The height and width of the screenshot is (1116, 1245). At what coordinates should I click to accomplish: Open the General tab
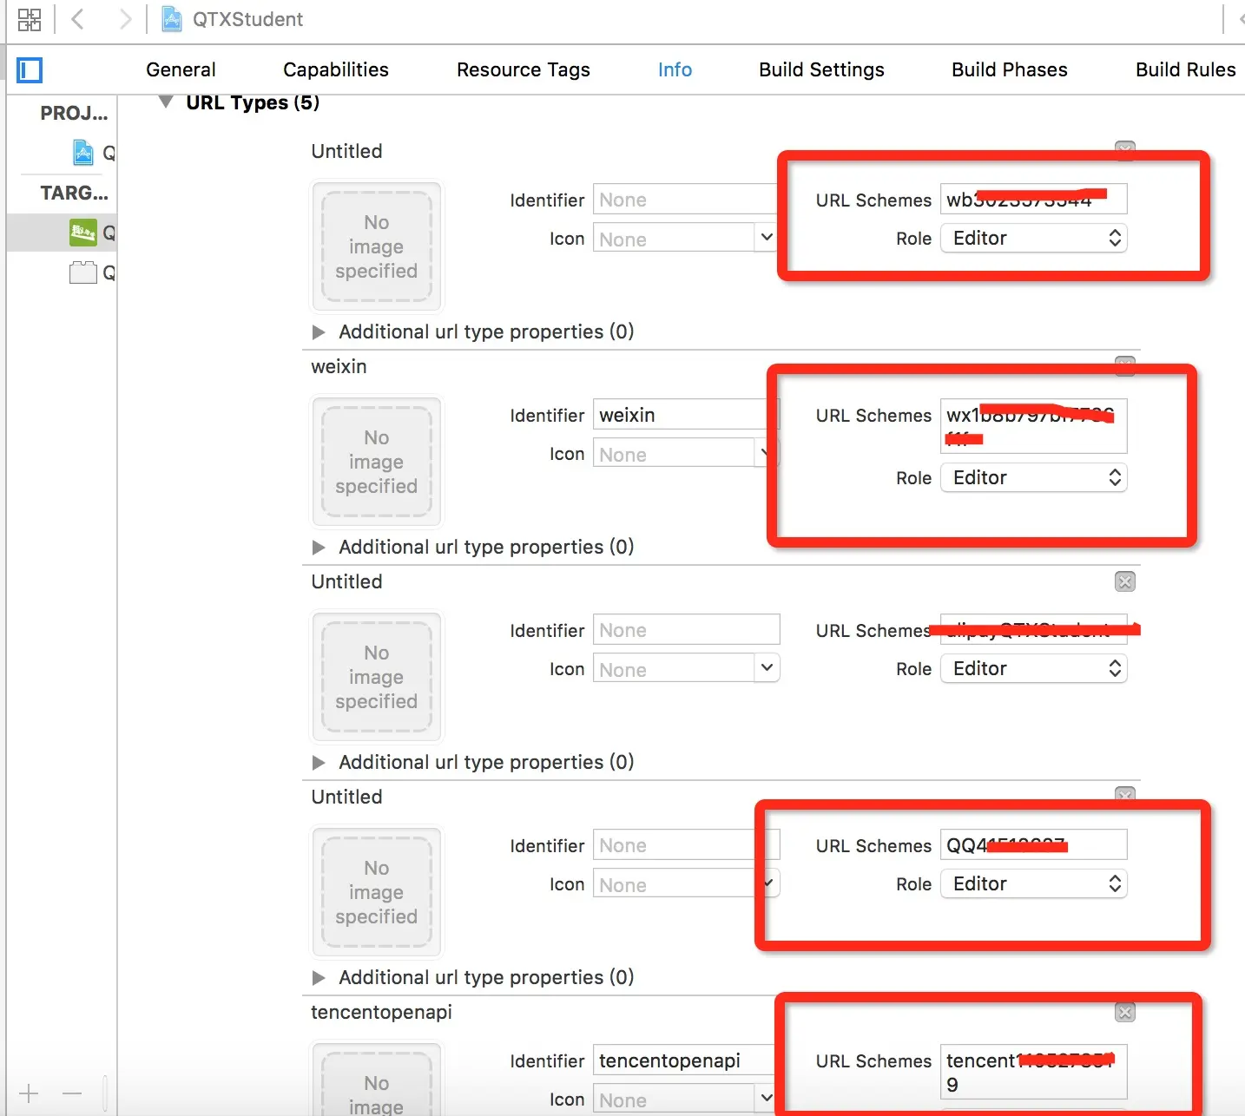(x=181, y=69)
